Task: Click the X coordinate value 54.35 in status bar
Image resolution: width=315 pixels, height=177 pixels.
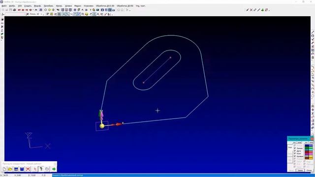Action: [5, 175]
